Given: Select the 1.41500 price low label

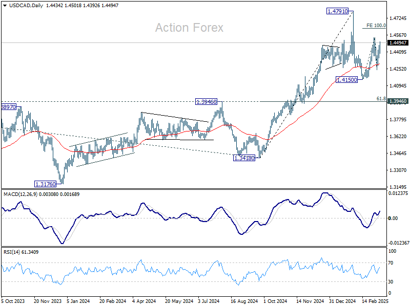Looking at the screenshot, I should click(346, 80).
